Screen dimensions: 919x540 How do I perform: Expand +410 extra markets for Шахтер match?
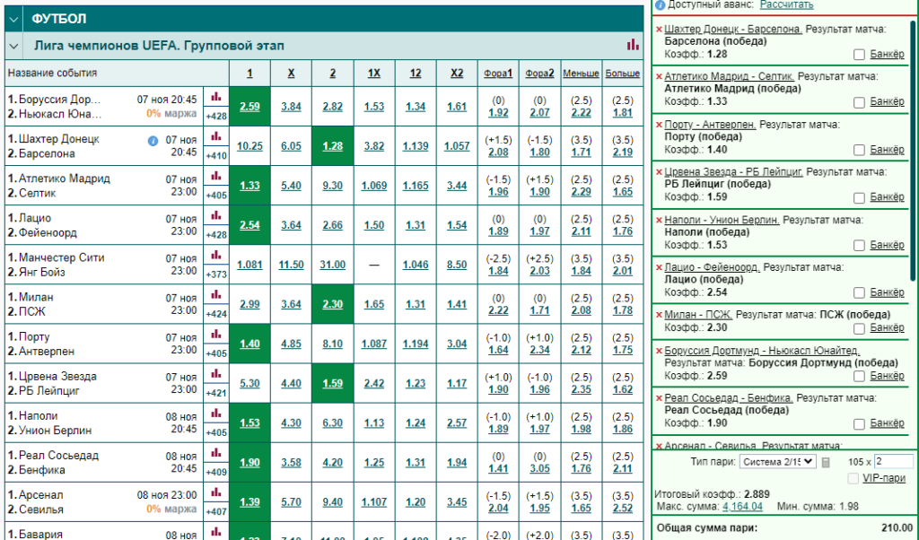(216, 156)
